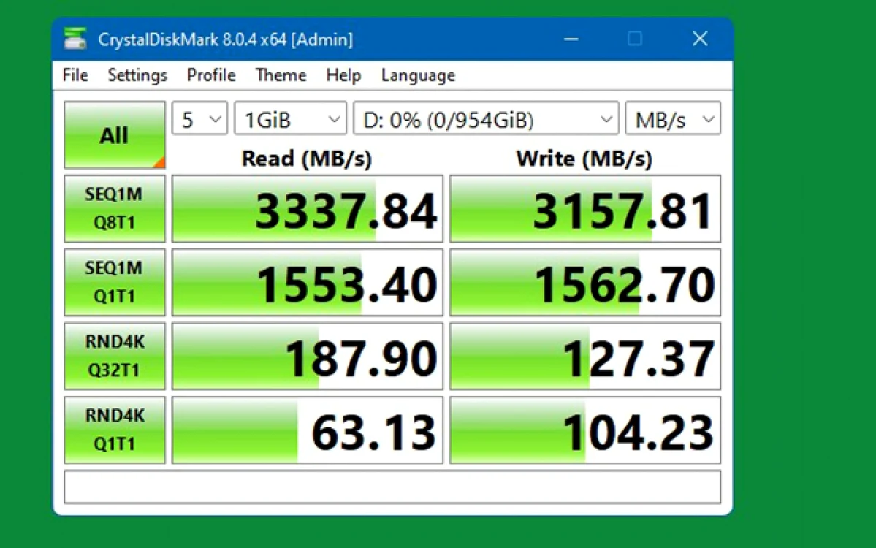This screenshot has width=876, height=548.
Task: Select the 187.90 read result
Action: (x=308, y=356)
